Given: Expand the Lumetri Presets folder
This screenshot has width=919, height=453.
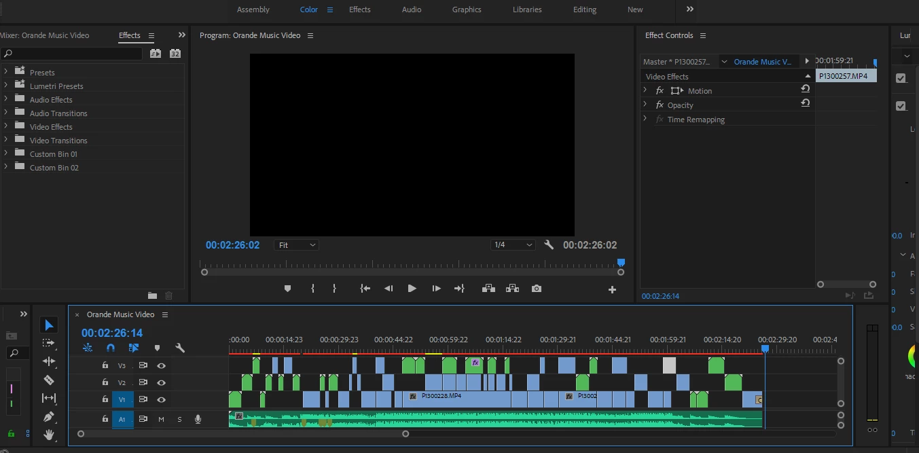Looking at the screenshot, I should click(6, 85).
